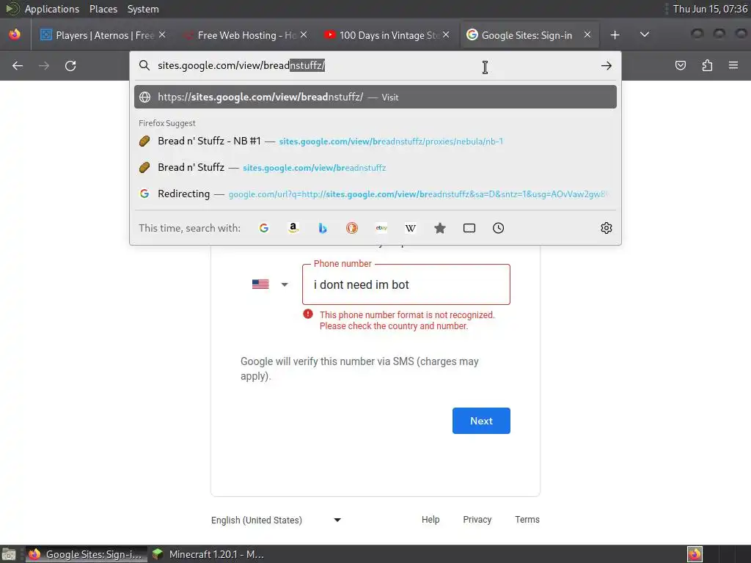Search this time with Amazon

click(x=293, y=229)
